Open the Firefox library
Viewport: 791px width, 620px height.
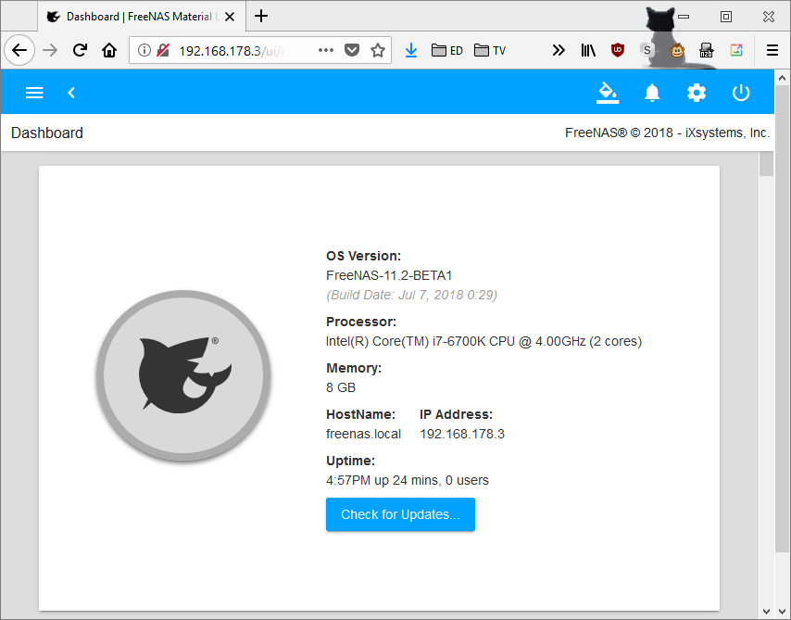tap(588, 50)
